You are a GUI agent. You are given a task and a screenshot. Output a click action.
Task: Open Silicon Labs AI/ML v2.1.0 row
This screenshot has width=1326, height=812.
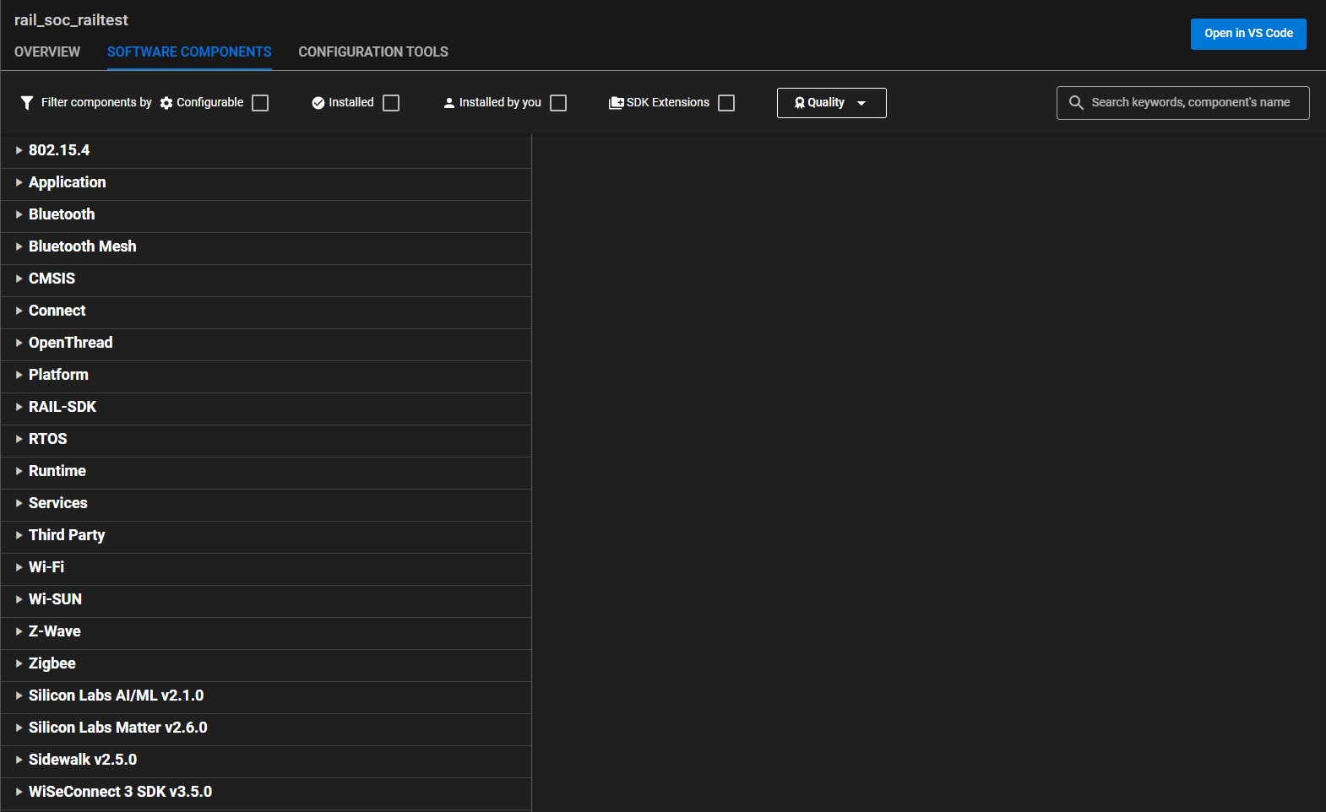click(x=266, y=696)
